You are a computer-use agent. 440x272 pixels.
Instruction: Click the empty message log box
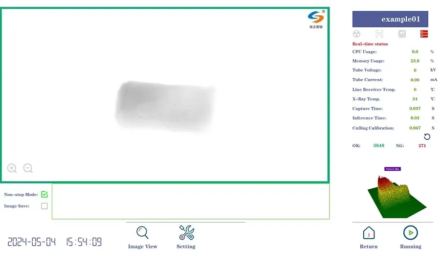pos(191,201)
